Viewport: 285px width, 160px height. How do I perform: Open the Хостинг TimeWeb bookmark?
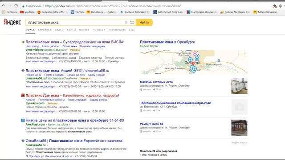coord(134,12)
